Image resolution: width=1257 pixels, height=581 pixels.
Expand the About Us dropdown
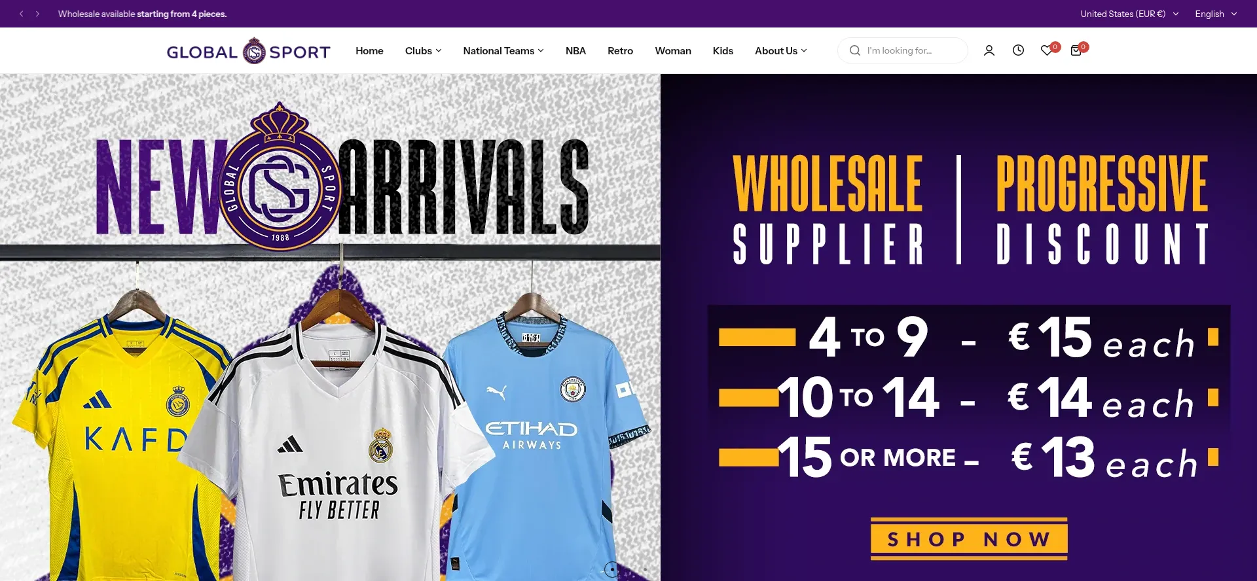click(x=780, y=50)
